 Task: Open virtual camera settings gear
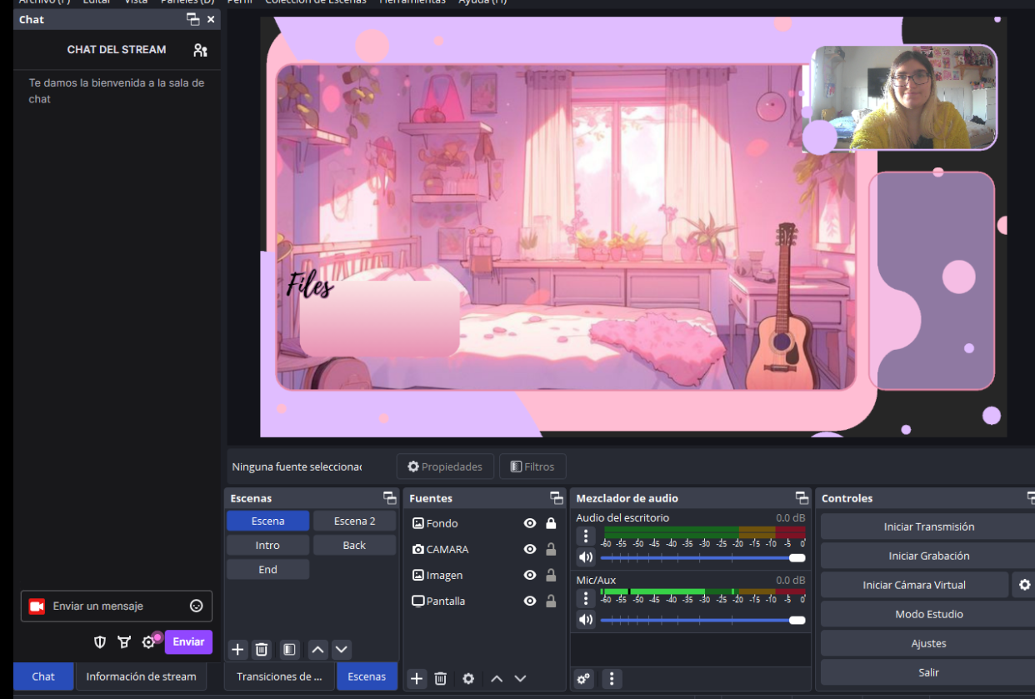(1024, 585)
